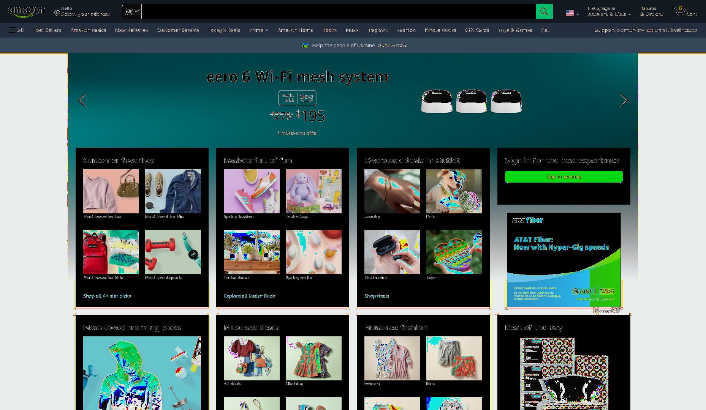This screenshot has height=410, width=706.
Task: Open Customer Service nav item
Action: [x=178, y=30]
